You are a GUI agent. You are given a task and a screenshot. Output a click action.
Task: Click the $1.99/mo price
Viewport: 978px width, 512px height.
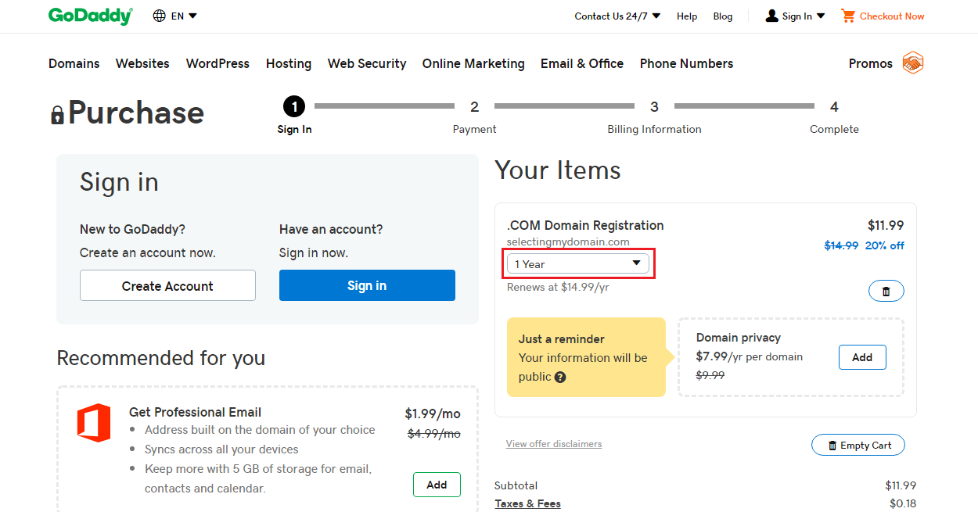pyautogui.click(x=433, y=414)
